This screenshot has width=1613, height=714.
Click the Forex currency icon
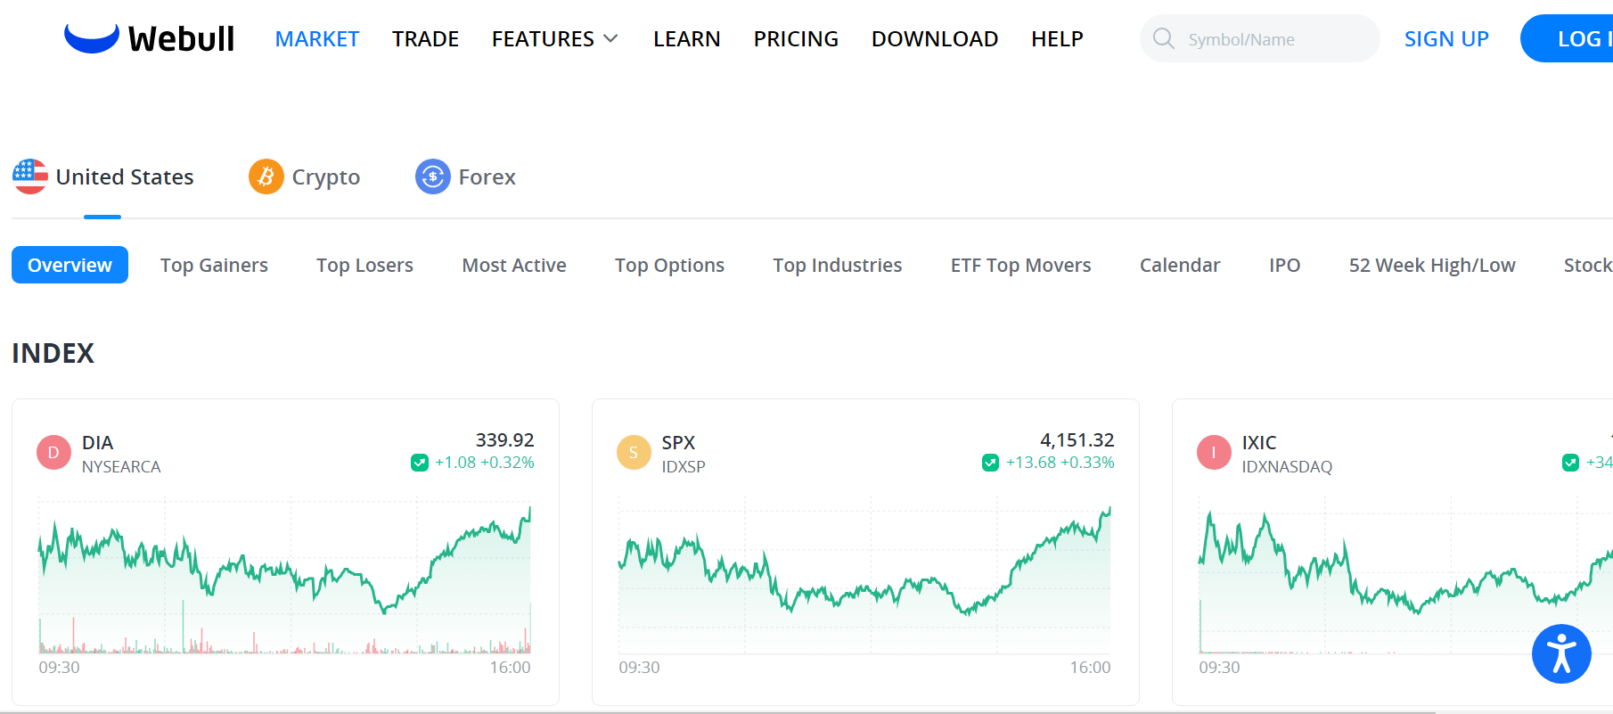(432, 176)
